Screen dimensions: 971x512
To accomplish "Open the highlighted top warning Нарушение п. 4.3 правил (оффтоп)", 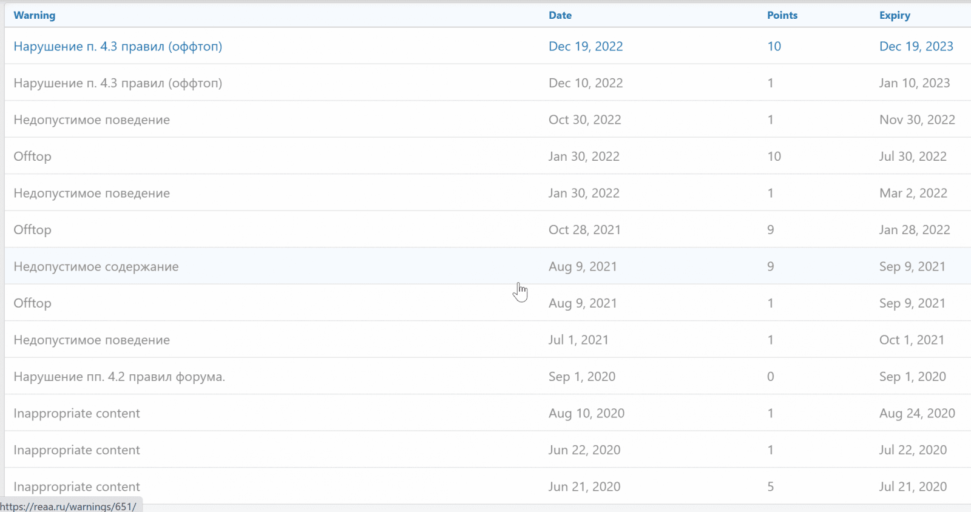I will coord(118,47).
